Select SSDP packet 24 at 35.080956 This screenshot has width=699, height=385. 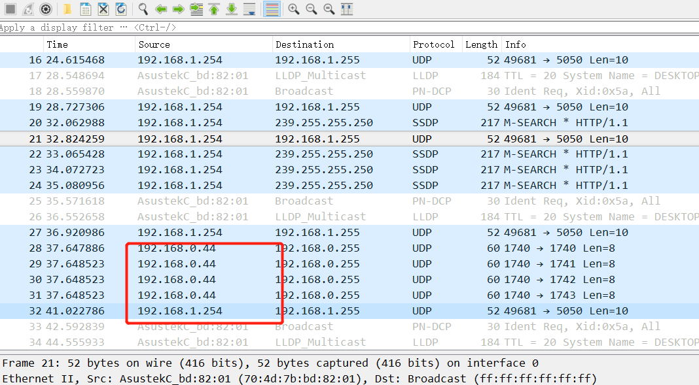point(349,185)
